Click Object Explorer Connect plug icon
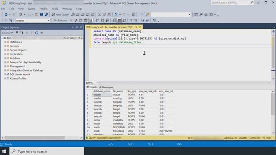276x155 pixels. pos(17,33)
